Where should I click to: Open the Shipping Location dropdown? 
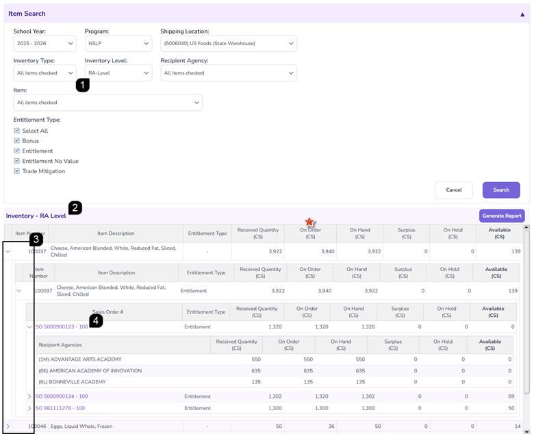point(229,44)
